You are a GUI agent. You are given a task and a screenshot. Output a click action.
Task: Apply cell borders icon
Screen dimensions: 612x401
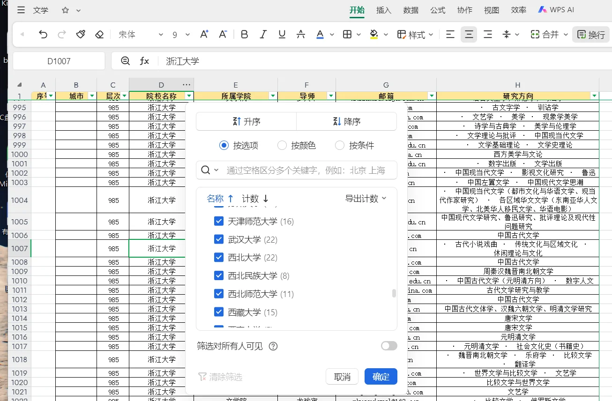click(347, 34)
